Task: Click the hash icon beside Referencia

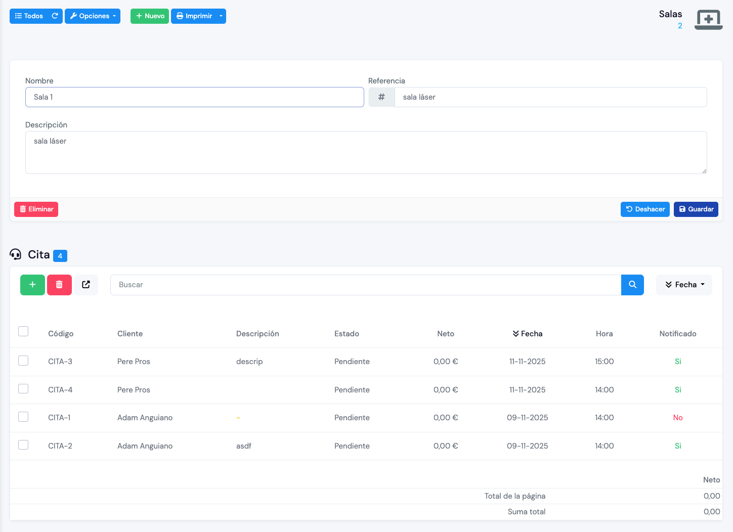Action: [381, 97]
